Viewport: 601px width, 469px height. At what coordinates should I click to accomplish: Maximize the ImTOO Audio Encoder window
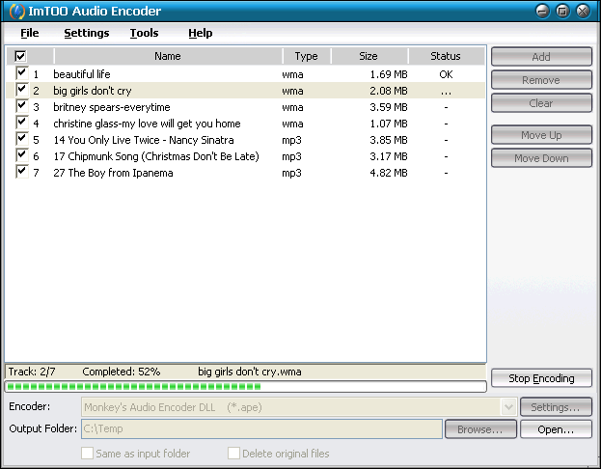[x=564, y=12]
